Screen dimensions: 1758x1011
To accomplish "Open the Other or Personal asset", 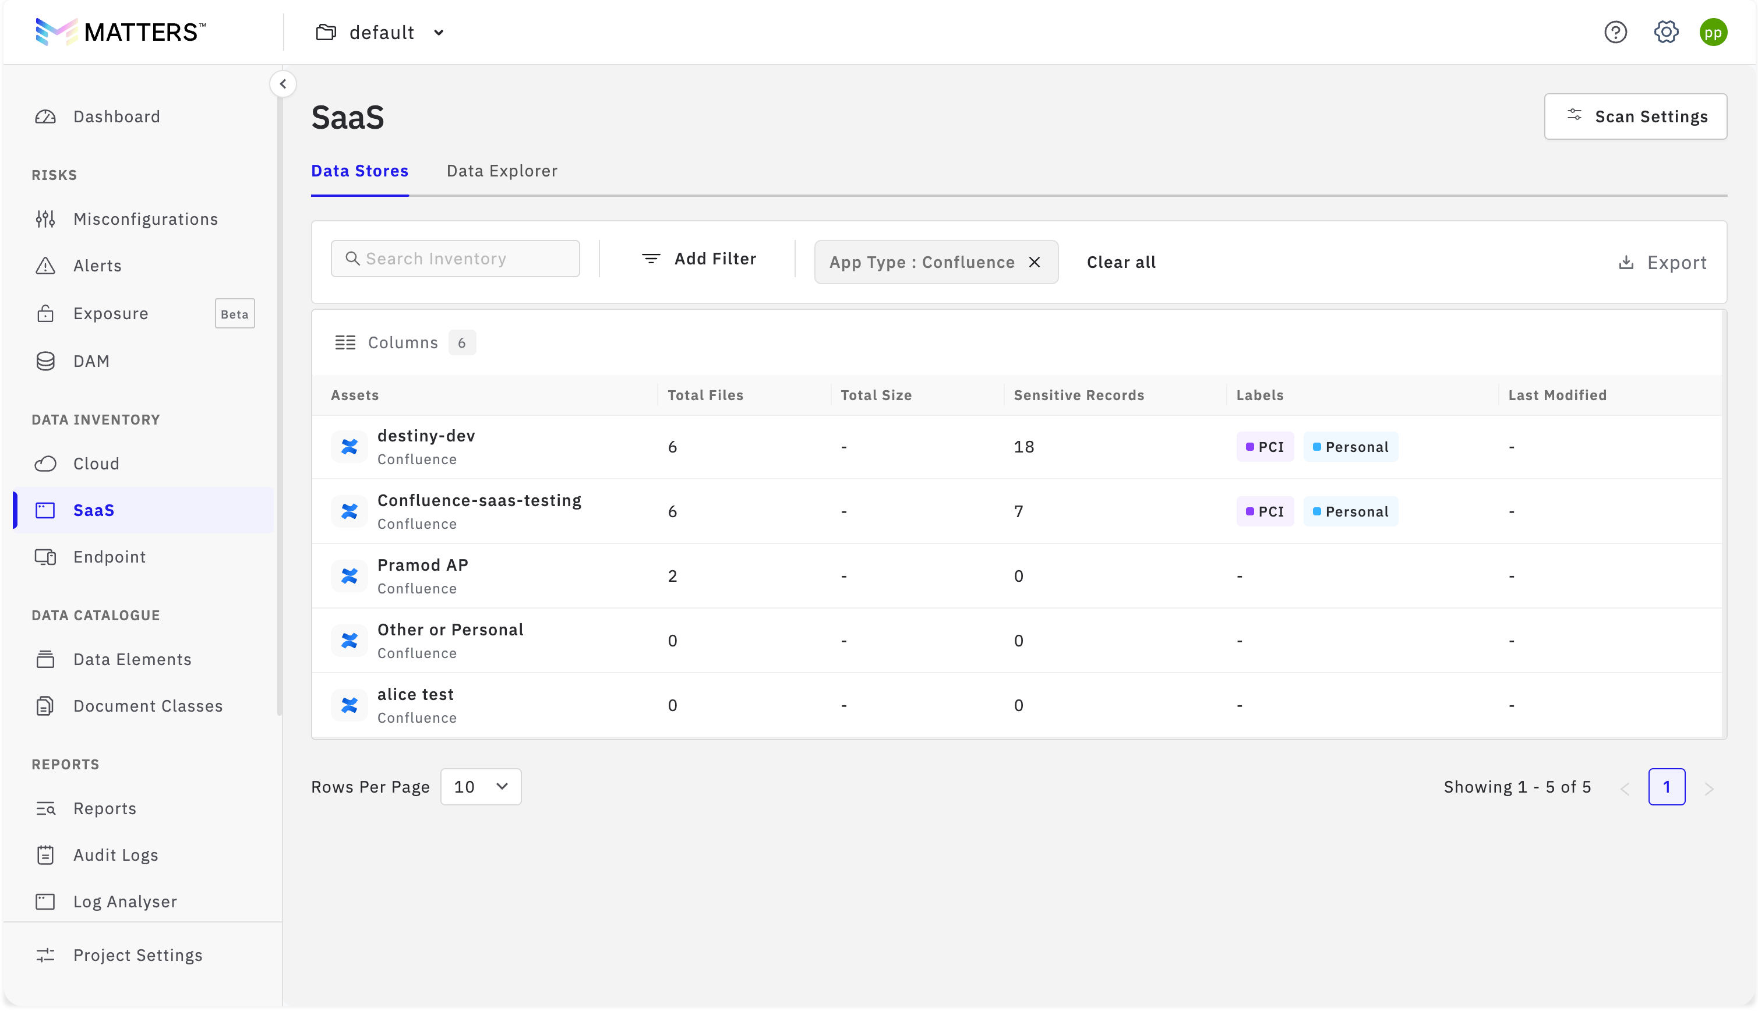I will tap(451, 630).
